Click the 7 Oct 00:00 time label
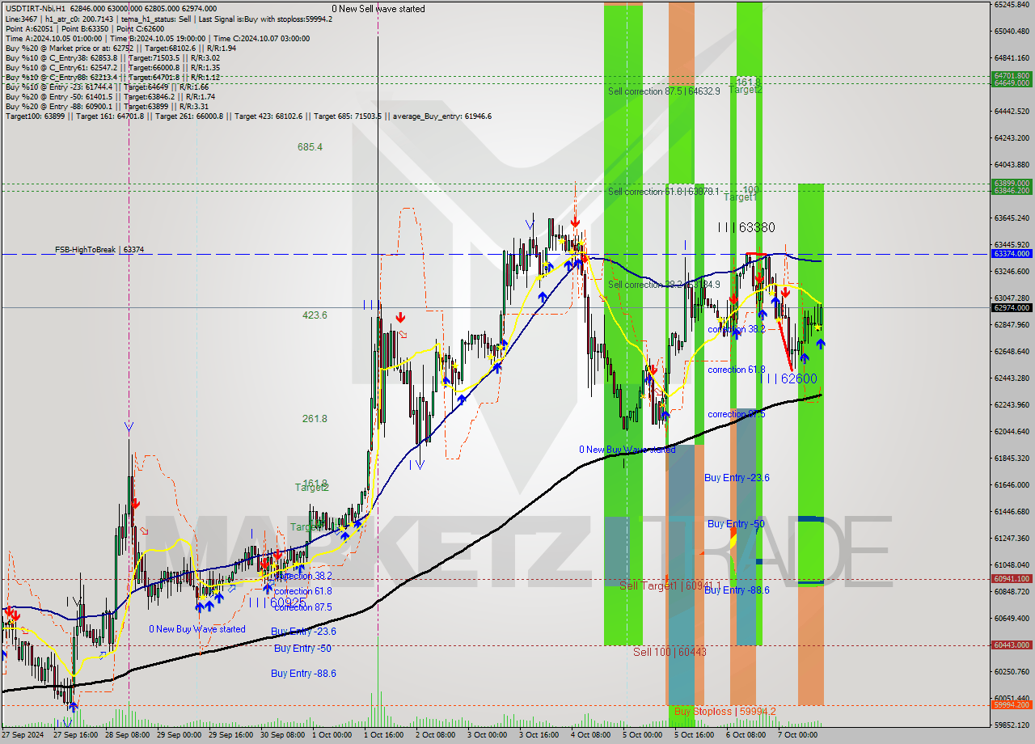This screenshot has height=744, width=1035. point(798,735)
